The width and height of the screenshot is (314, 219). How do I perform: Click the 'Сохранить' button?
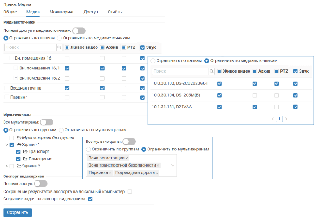[17, 212]
